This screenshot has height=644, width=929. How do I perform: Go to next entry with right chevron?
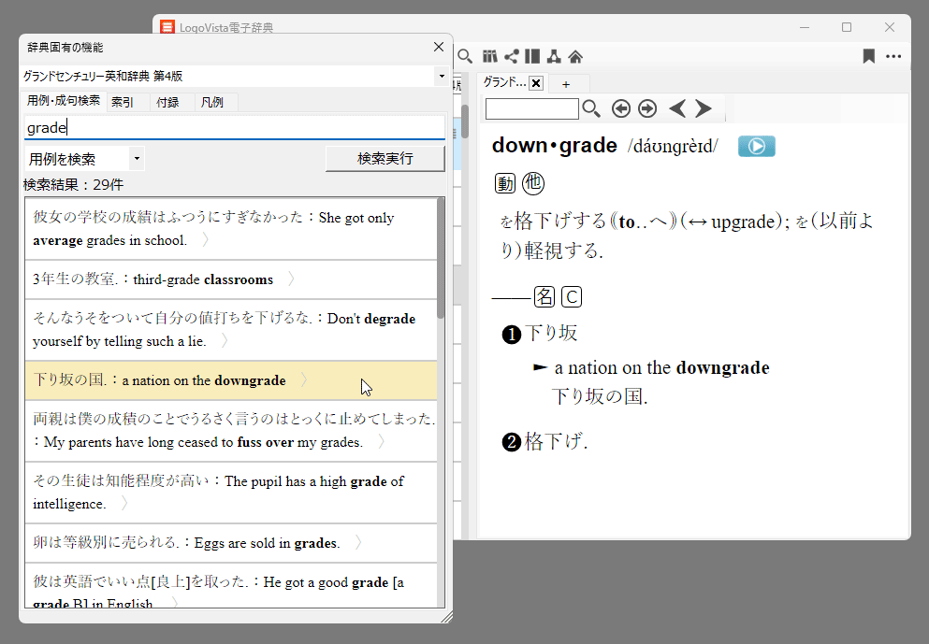(x=704, y=109)
